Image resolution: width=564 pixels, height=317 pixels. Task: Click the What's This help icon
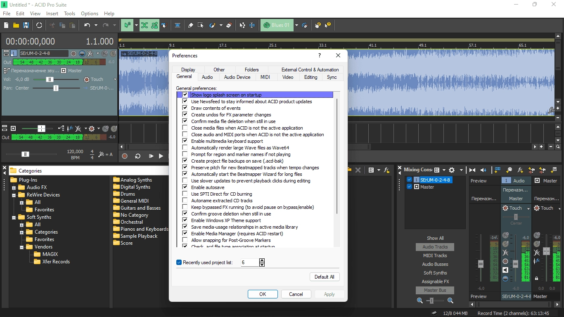pos(328,25)
